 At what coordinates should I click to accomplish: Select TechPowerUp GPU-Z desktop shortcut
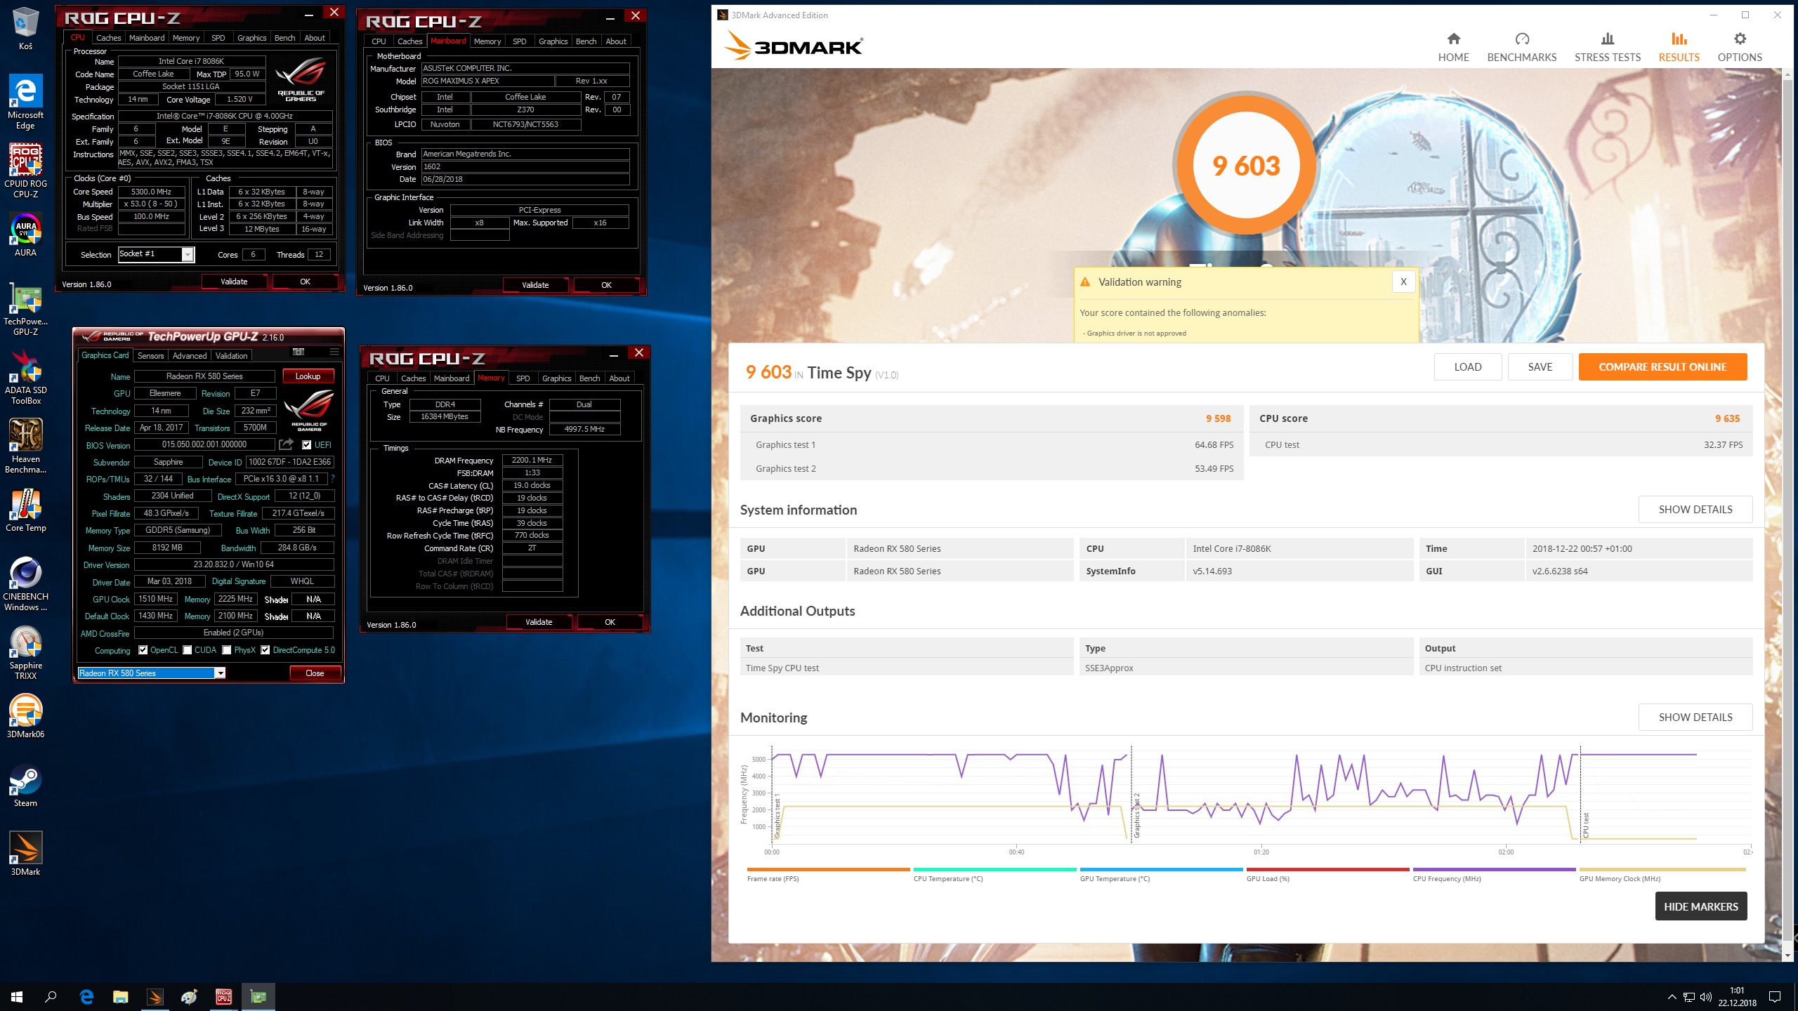(x=25, y=309)
